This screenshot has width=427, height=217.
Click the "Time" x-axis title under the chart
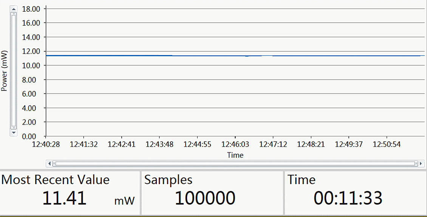[x=235, y=155]
